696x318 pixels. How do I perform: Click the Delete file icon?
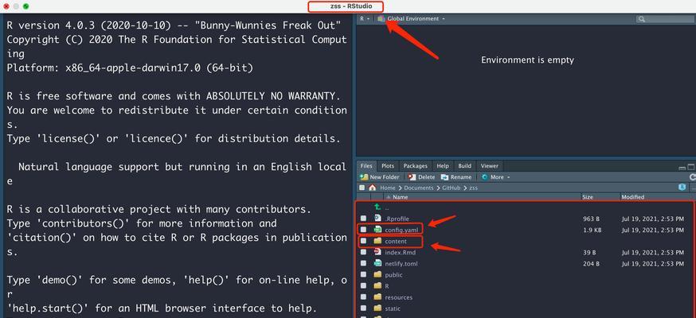pyautogui.click(x=412, y=176)
